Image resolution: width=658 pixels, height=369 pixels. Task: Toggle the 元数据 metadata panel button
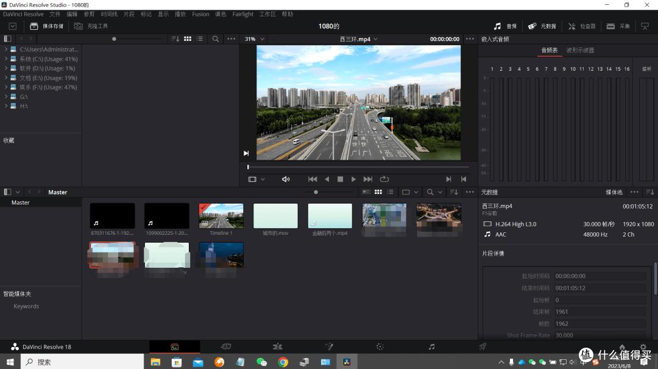click(x=542, y=26)
